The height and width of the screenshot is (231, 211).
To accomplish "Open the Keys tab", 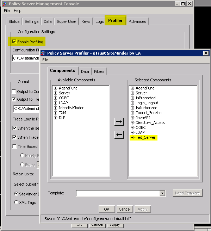I will [86, 21].
